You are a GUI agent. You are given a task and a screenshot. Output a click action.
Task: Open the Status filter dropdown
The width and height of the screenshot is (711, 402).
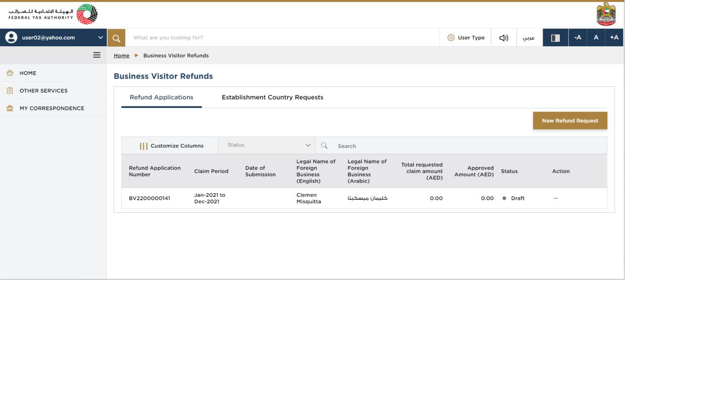[x=268, y=145]
